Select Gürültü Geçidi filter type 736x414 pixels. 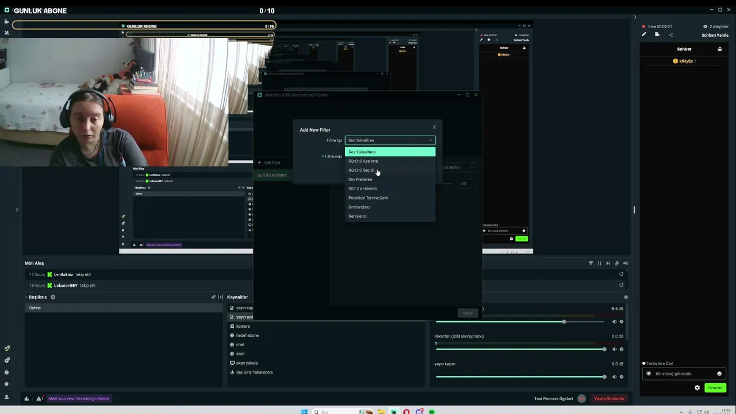coord(390,170)
